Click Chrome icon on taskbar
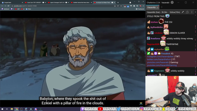The height and width of the screenshot is (111, 197). pyautogui.click(x=17, y=109)
